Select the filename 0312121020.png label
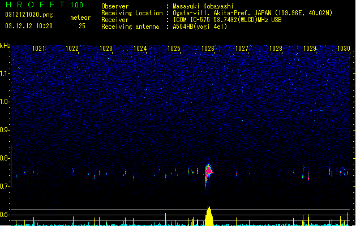The image size is (356, 226). point(29,15)
